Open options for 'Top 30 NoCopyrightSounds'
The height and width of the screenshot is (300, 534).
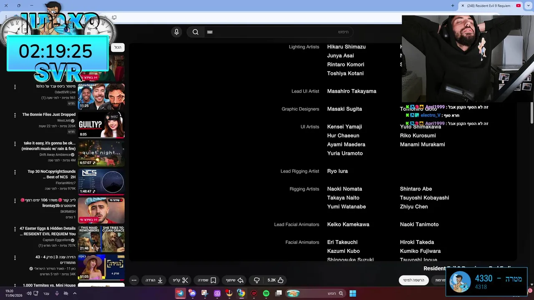coord(15,172)
